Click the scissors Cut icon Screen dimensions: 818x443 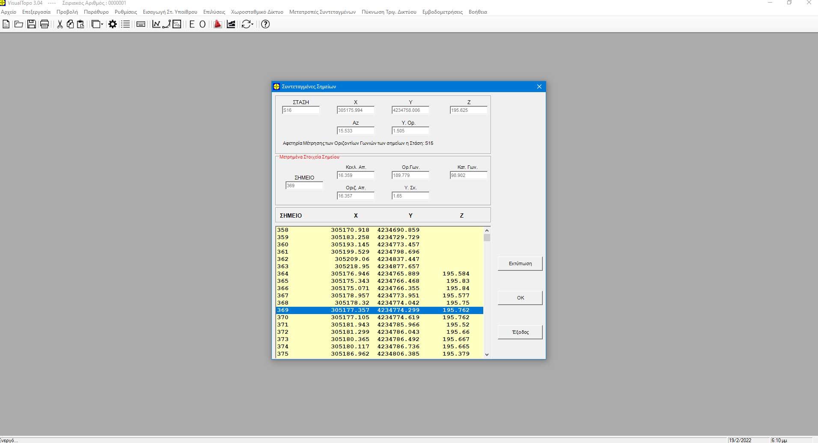60,24
